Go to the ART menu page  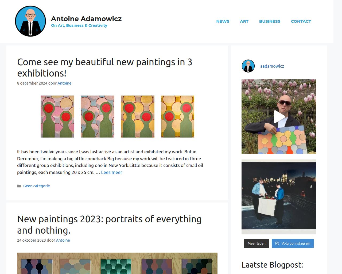coord(244,21)
